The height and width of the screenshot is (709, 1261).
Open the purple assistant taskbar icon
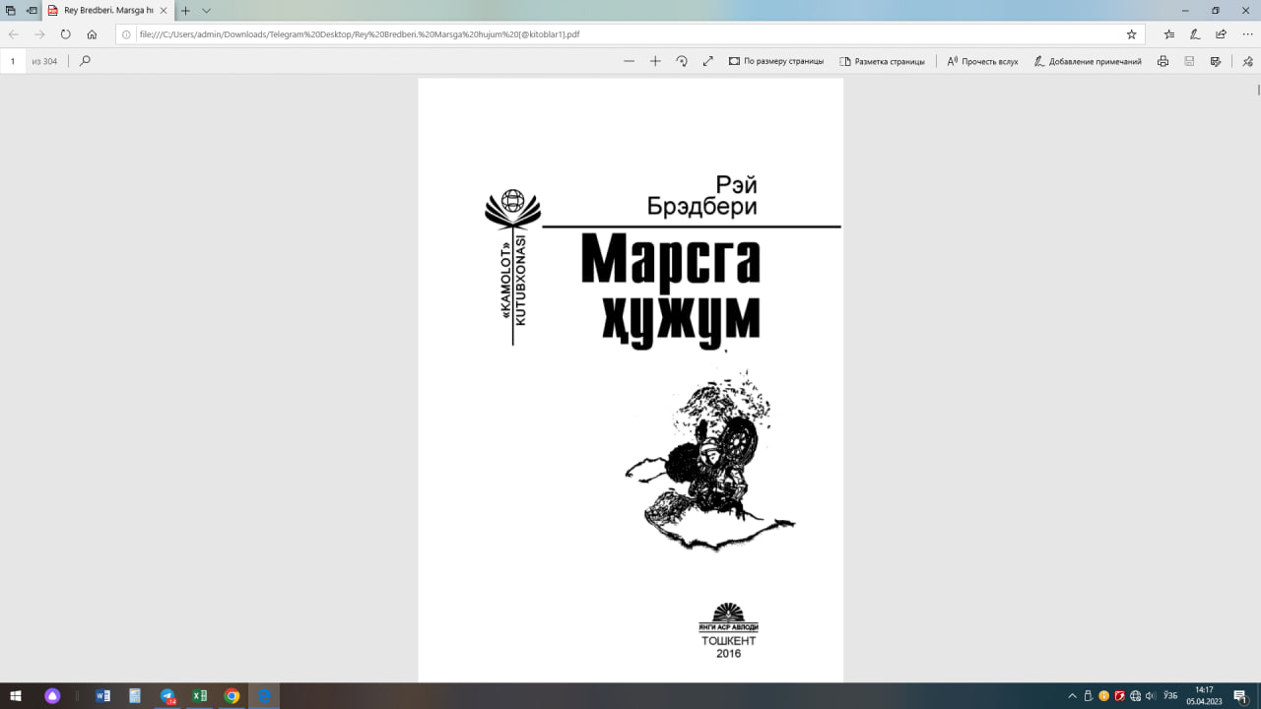(52, 696)
